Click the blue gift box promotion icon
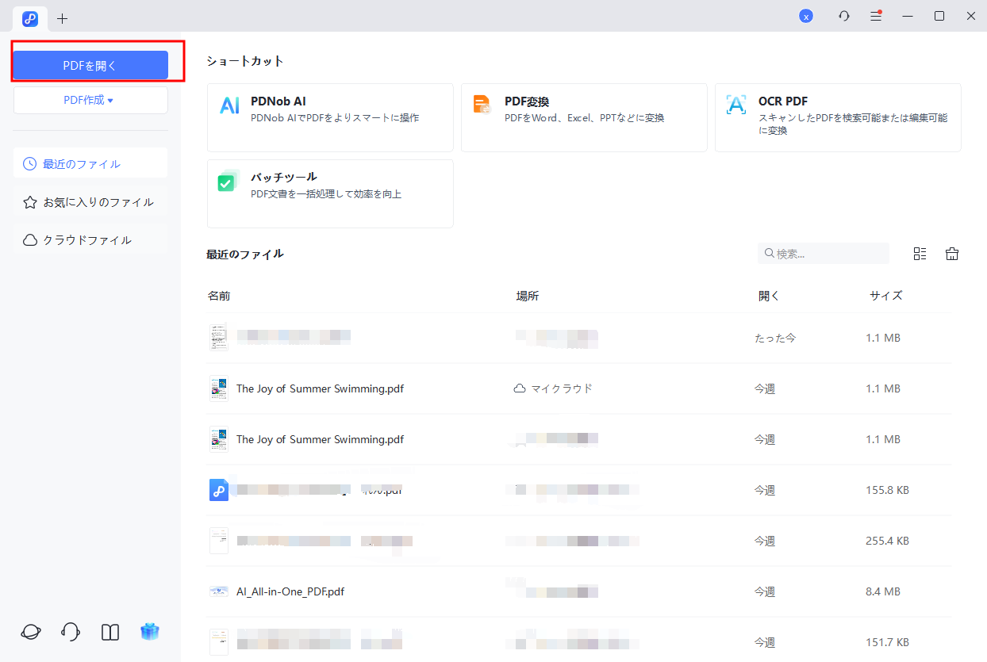This screenshot has height=662, width=987. (149, 632)
